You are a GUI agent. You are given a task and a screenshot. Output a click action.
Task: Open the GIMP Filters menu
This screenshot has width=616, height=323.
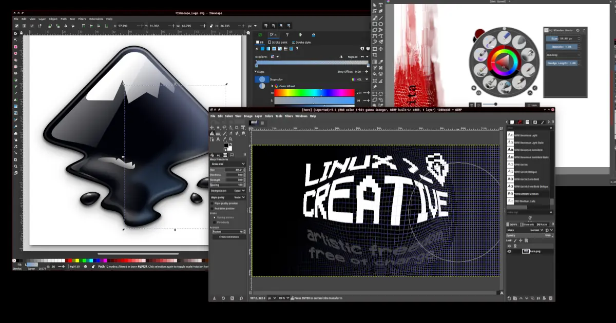click(x=289, y=116)
